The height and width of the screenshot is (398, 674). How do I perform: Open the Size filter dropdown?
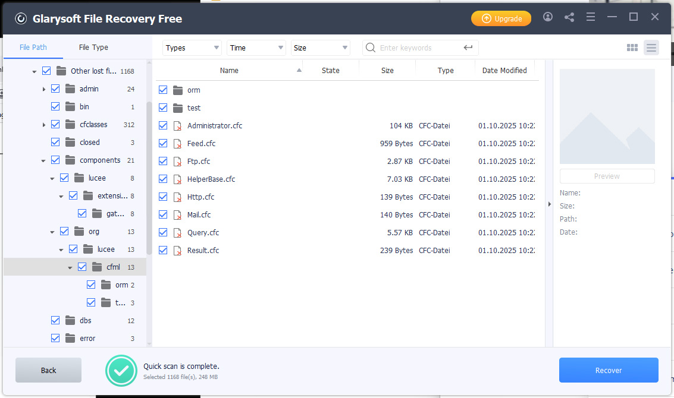321,48
